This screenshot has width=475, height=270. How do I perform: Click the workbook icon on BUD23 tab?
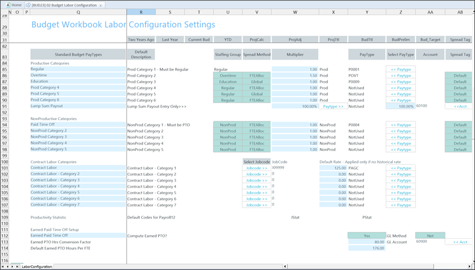click(29, 5)
